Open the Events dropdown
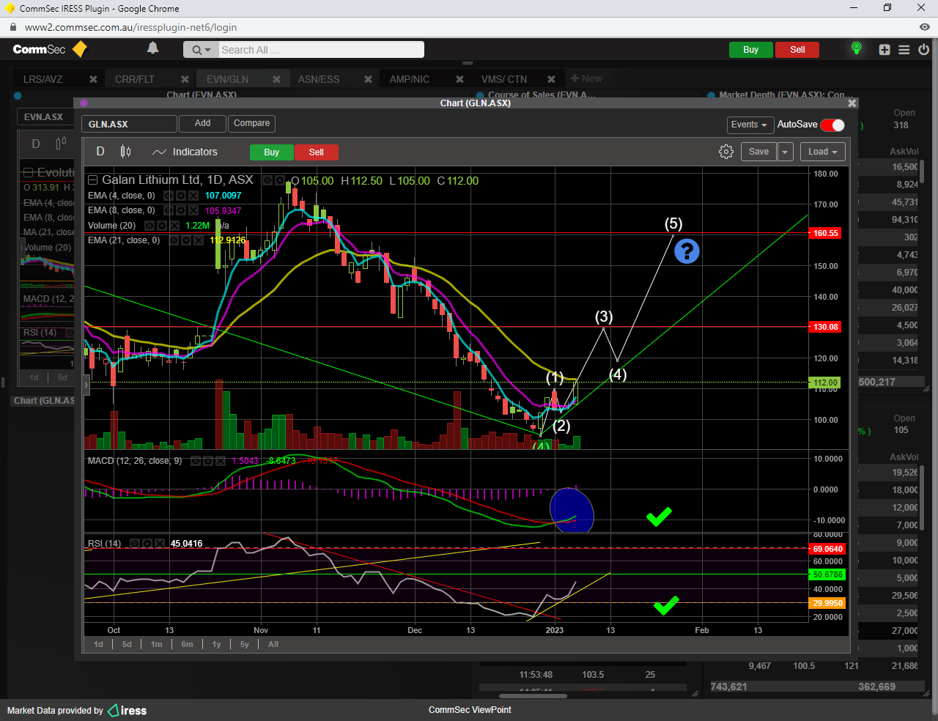Viewport: 938px width, 721px height. point(749,125)
